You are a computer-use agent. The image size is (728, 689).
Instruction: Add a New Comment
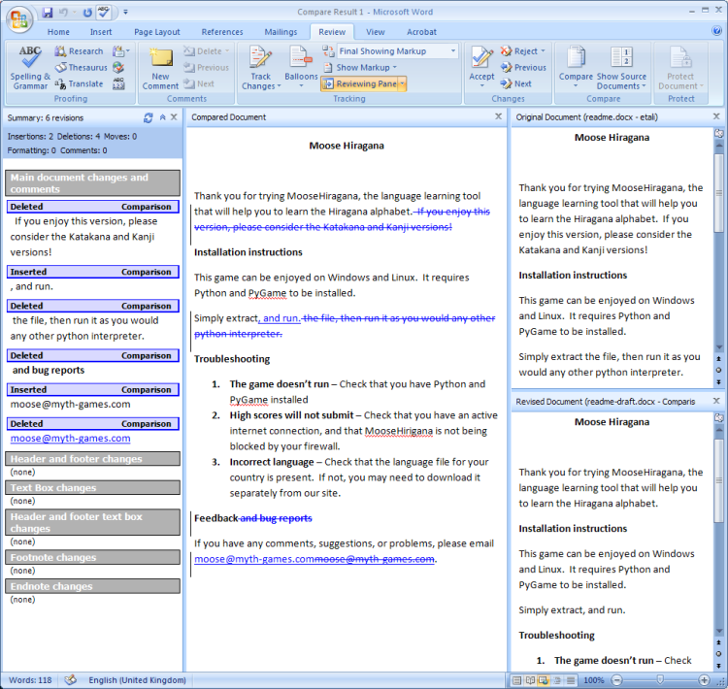(160, 68)
